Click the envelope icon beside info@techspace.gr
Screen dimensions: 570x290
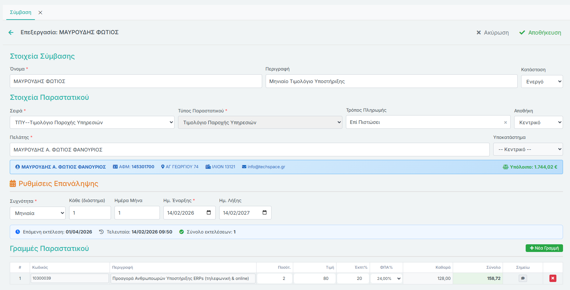tap(244, 167)
